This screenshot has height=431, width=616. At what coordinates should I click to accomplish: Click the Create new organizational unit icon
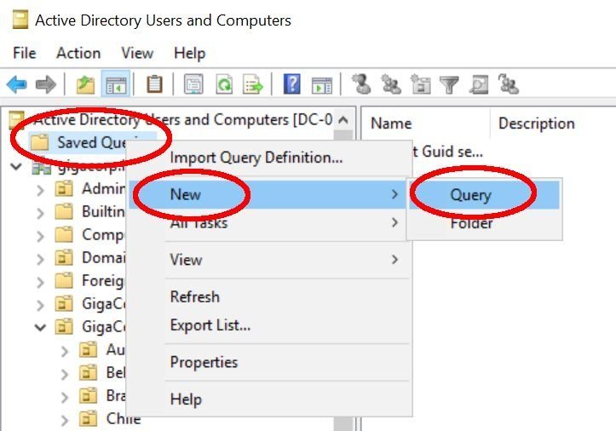pos(420,83)
